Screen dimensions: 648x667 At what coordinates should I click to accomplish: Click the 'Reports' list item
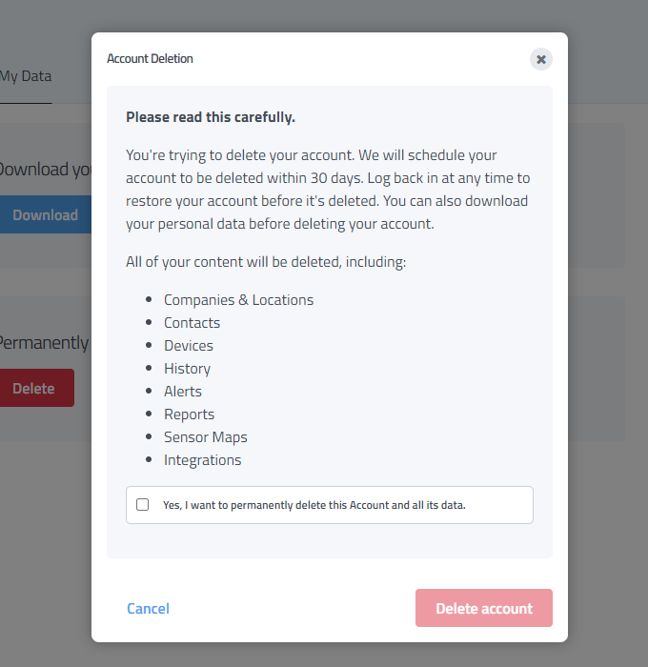pyautogui.click(x=189, y=414)
